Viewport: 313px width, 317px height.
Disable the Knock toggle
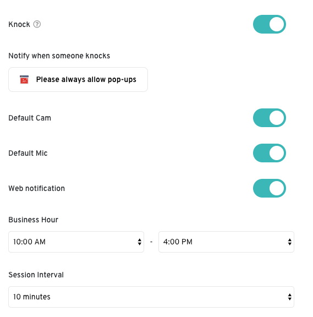[x=270, y=24]
